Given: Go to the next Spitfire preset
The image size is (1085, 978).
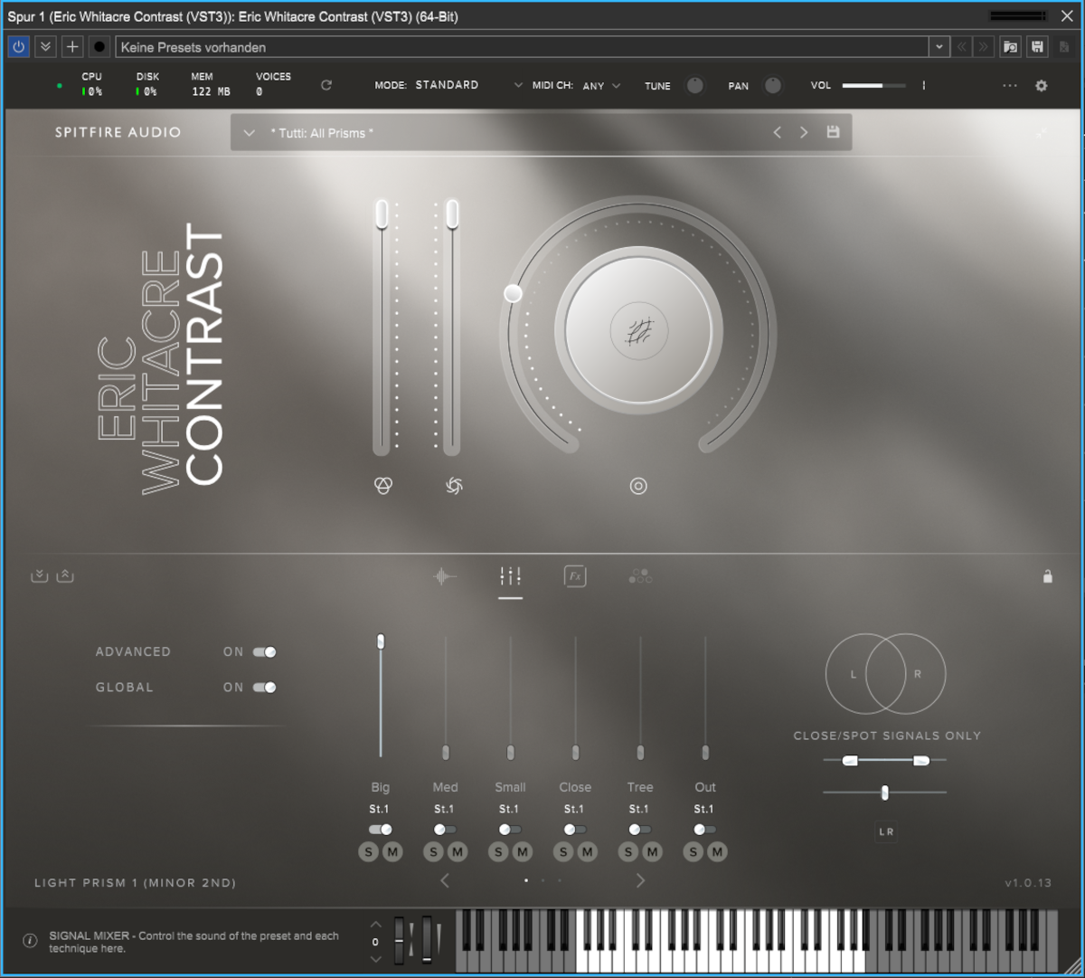Looking at the screenshot, I should (x=804, y=132).
